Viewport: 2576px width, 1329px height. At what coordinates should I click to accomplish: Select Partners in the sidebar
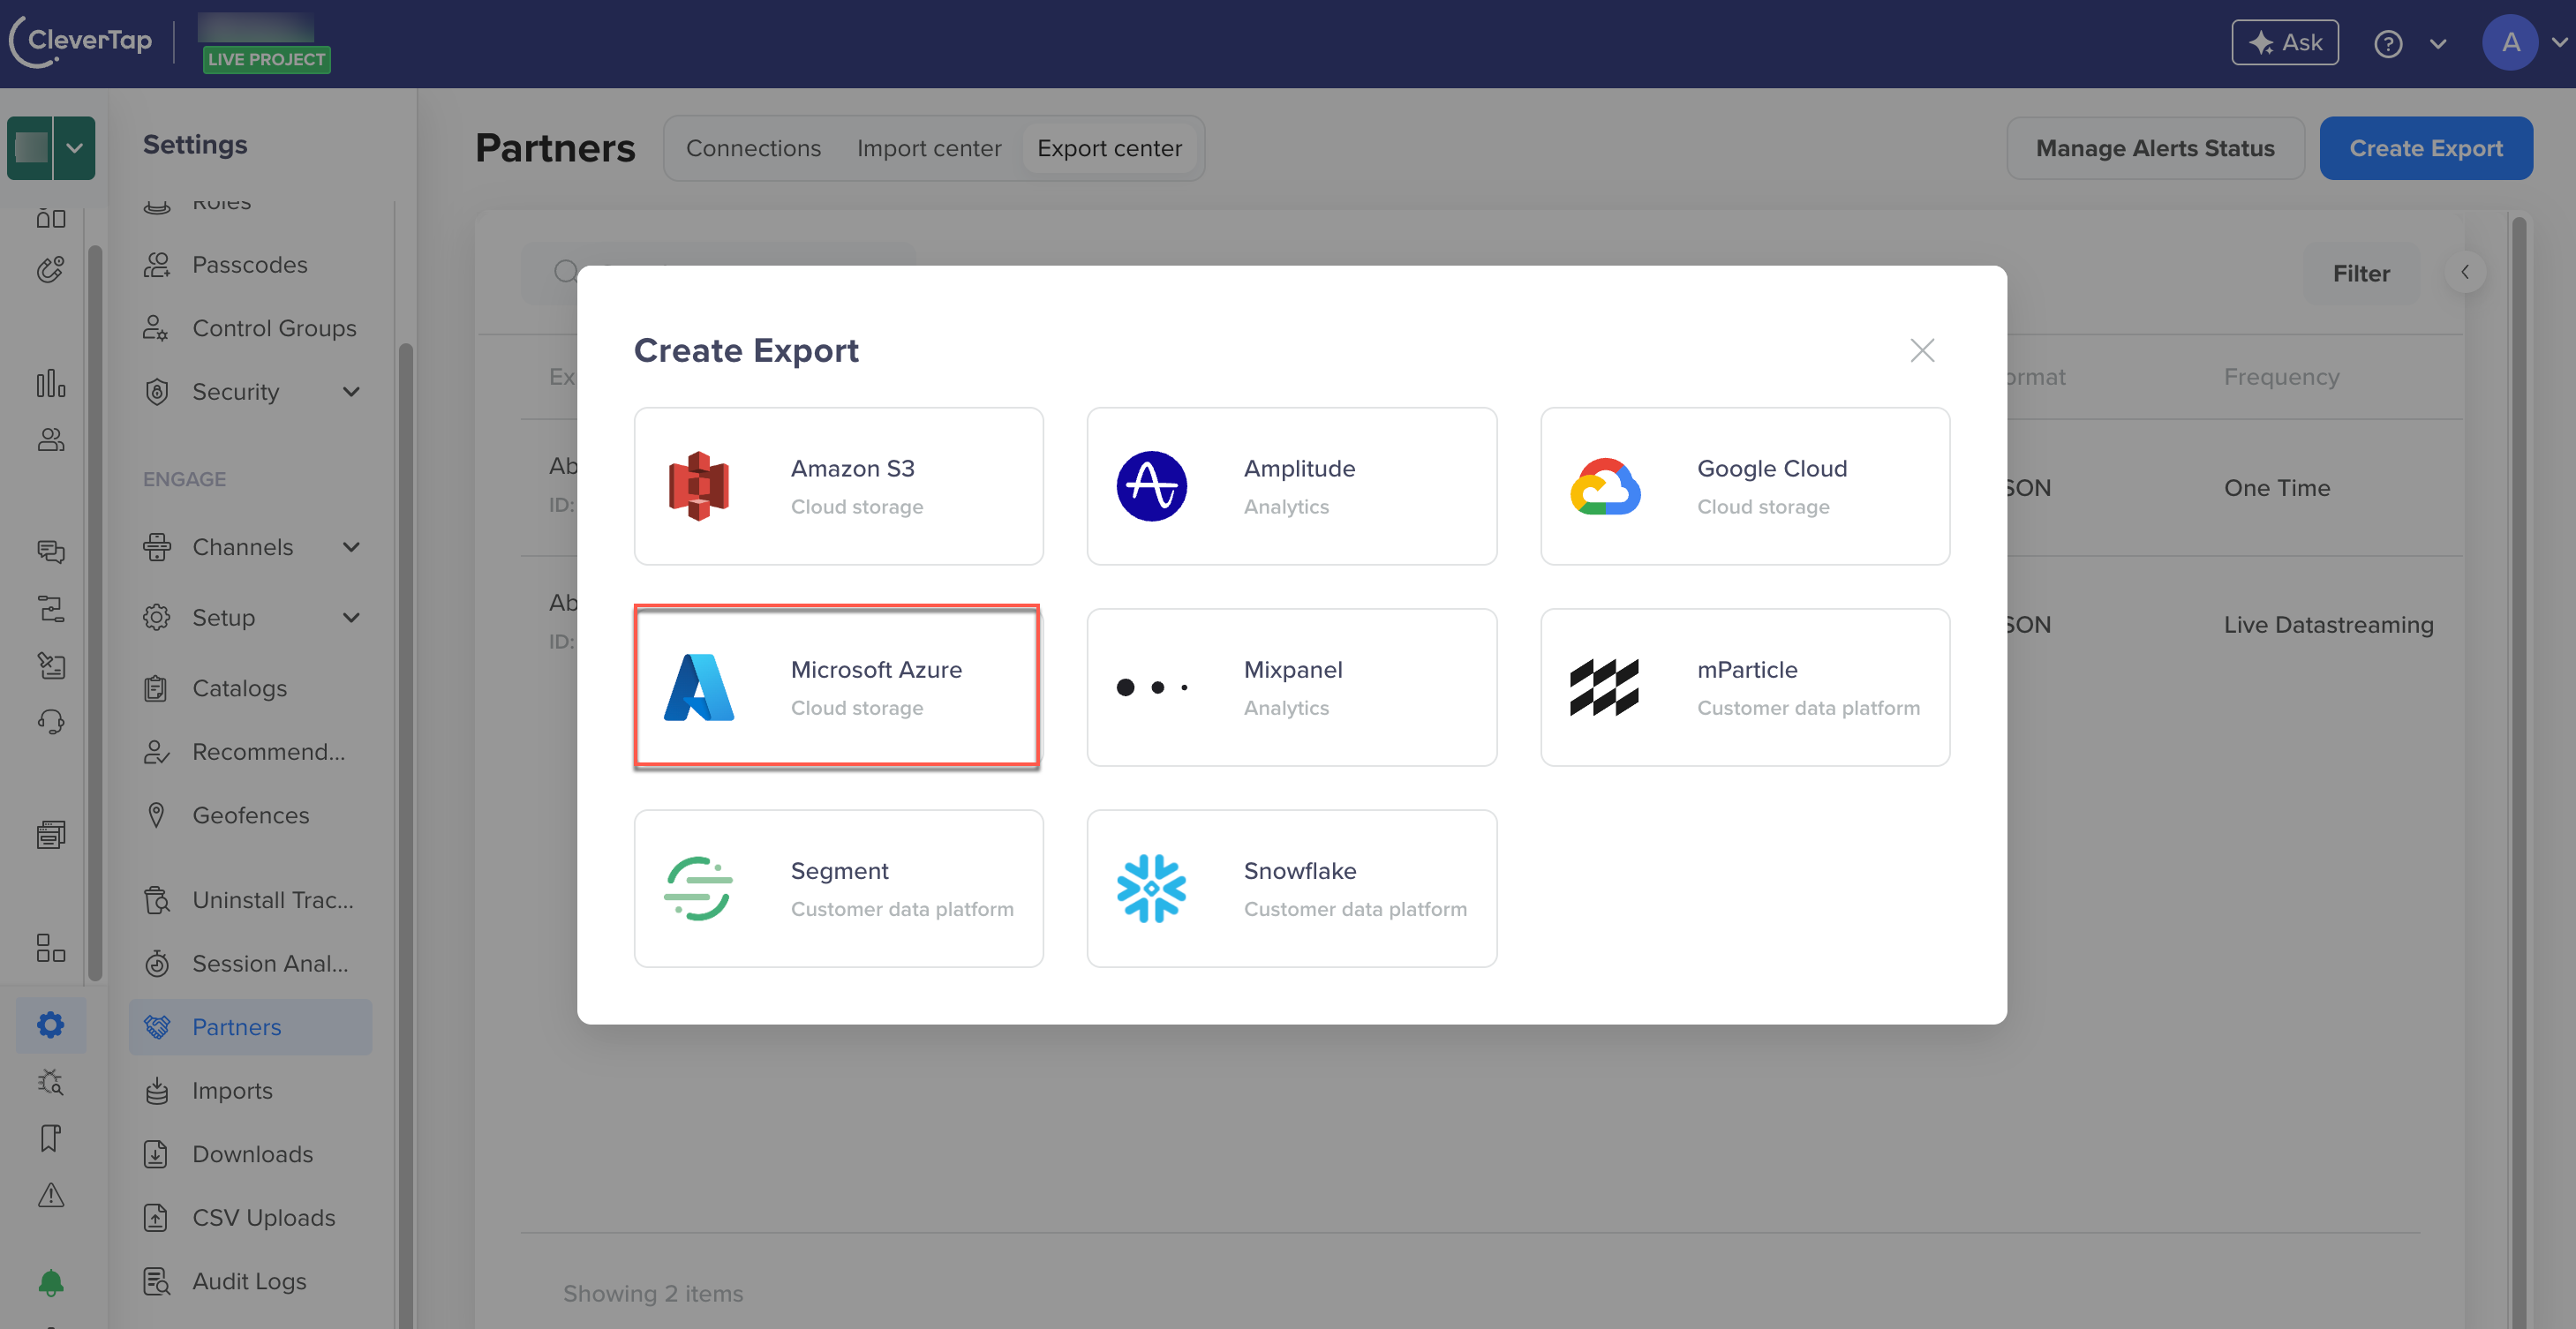point(250,1027)
